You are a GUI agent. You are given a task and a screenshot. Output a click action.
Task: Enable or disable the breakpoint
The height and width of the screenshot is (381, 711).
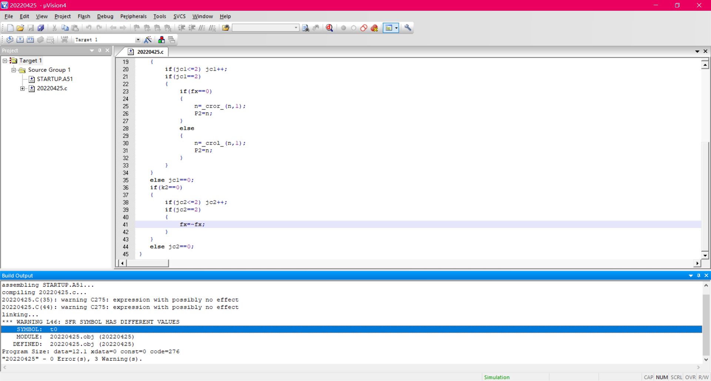[354, 28]
